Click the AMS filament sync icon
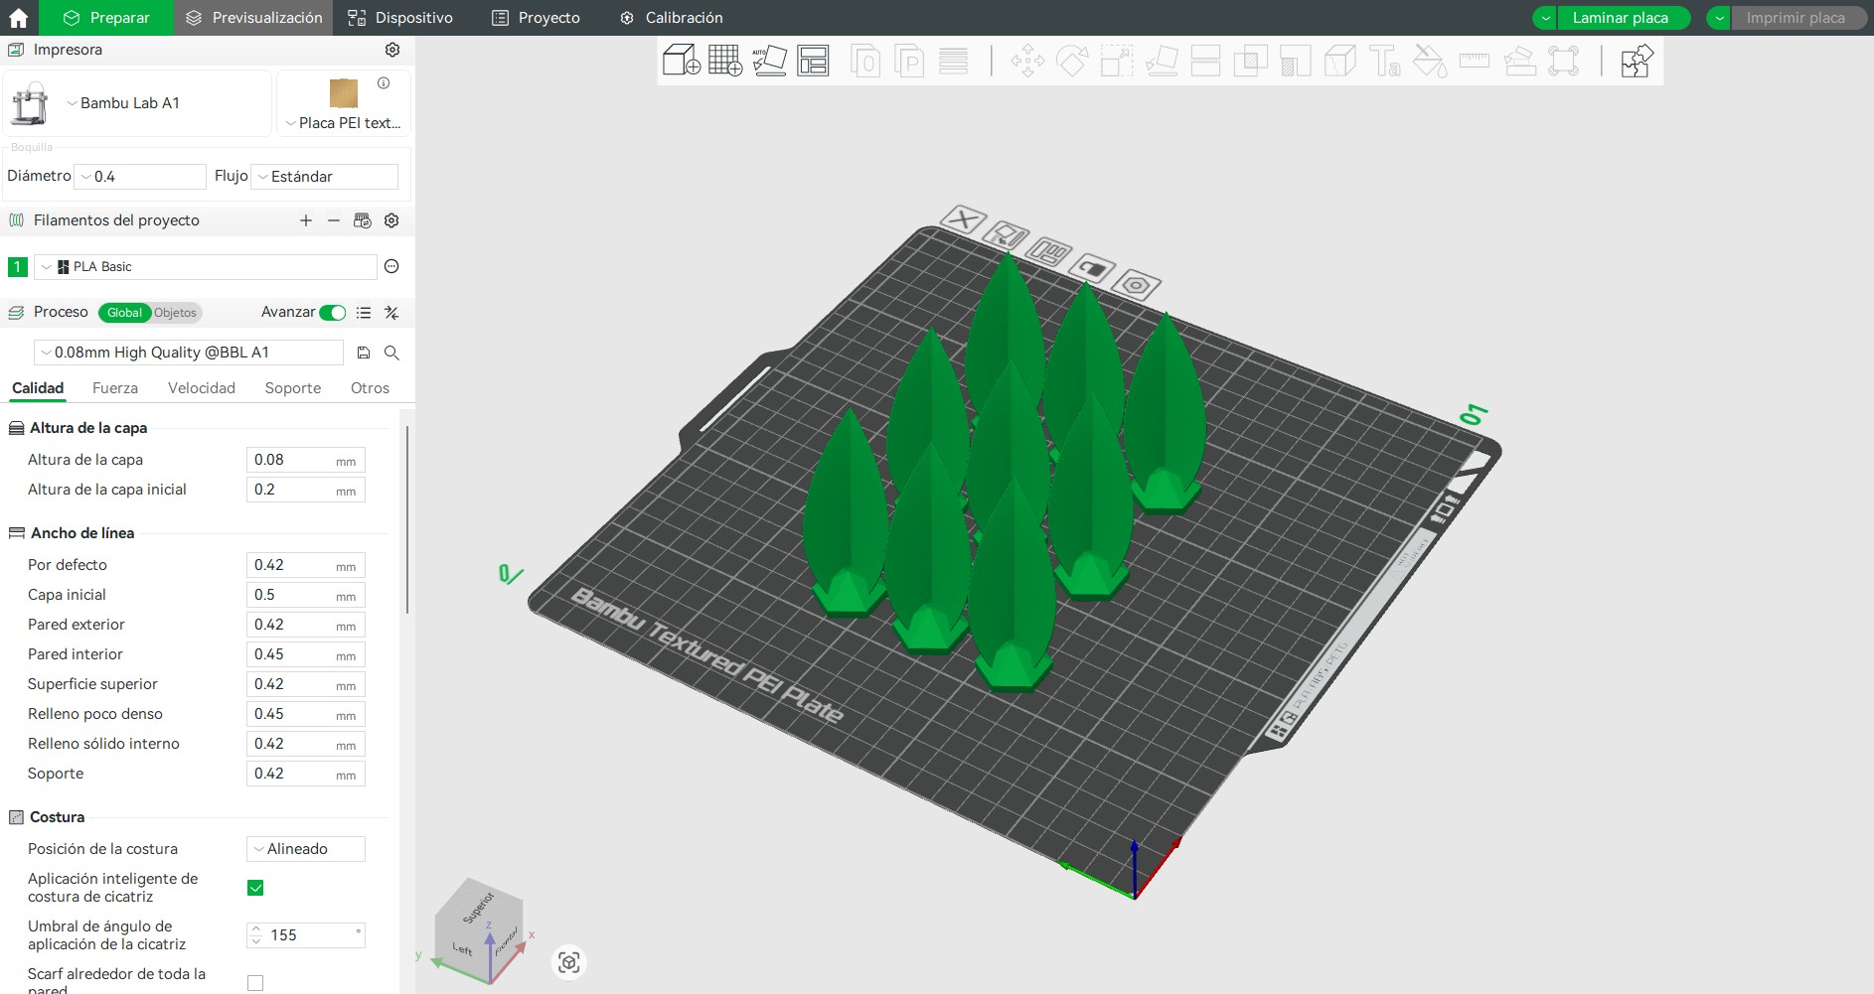The width and height of the screenshot is (1874, 994). point(363,220)
